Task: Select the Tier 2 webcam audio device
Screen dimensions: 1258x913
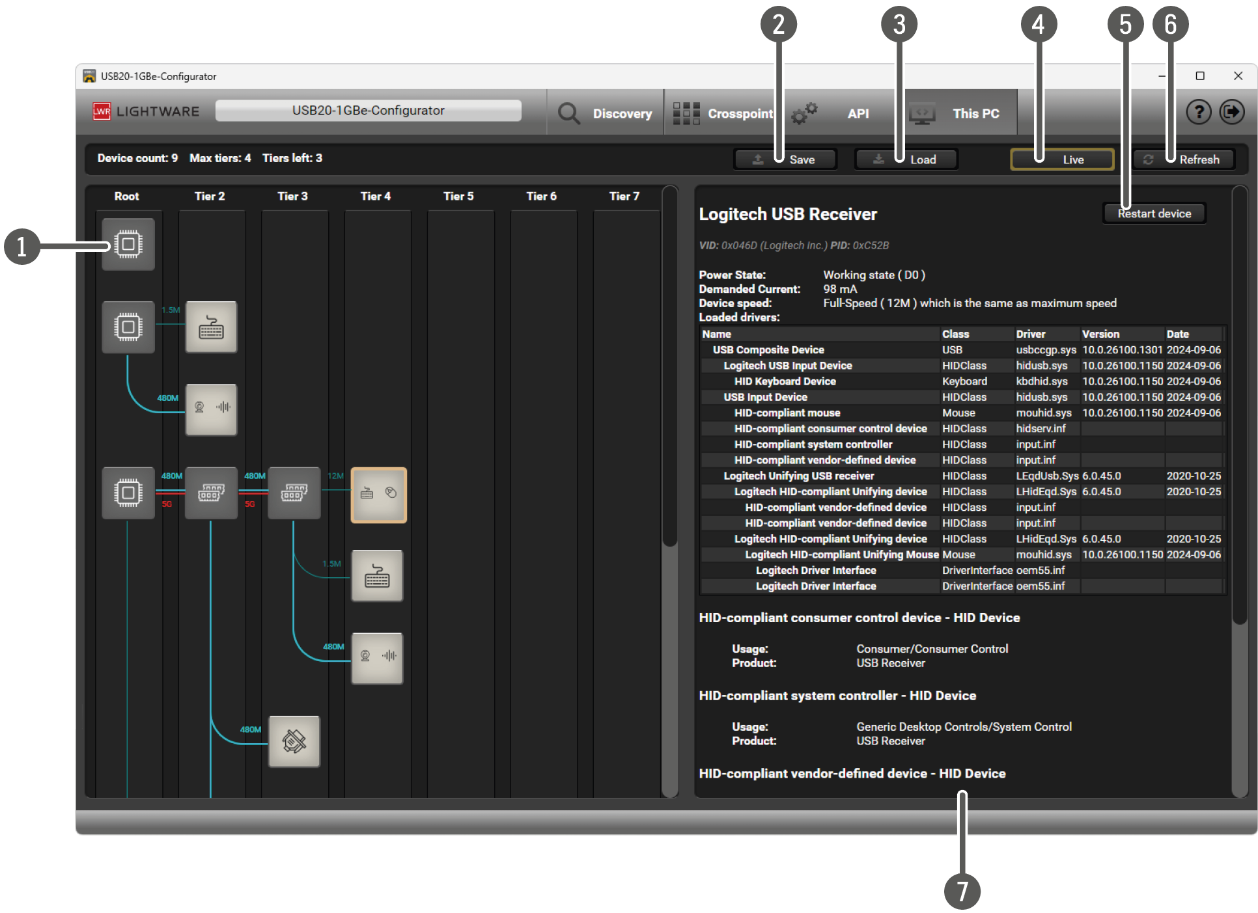Action: (211, 409)
